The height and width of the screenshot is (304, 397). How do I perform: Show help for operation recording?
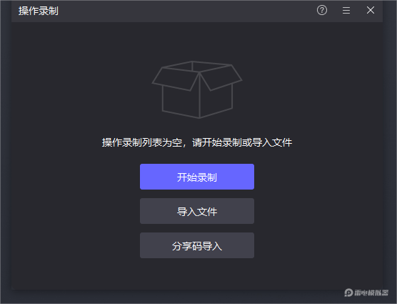322,11
